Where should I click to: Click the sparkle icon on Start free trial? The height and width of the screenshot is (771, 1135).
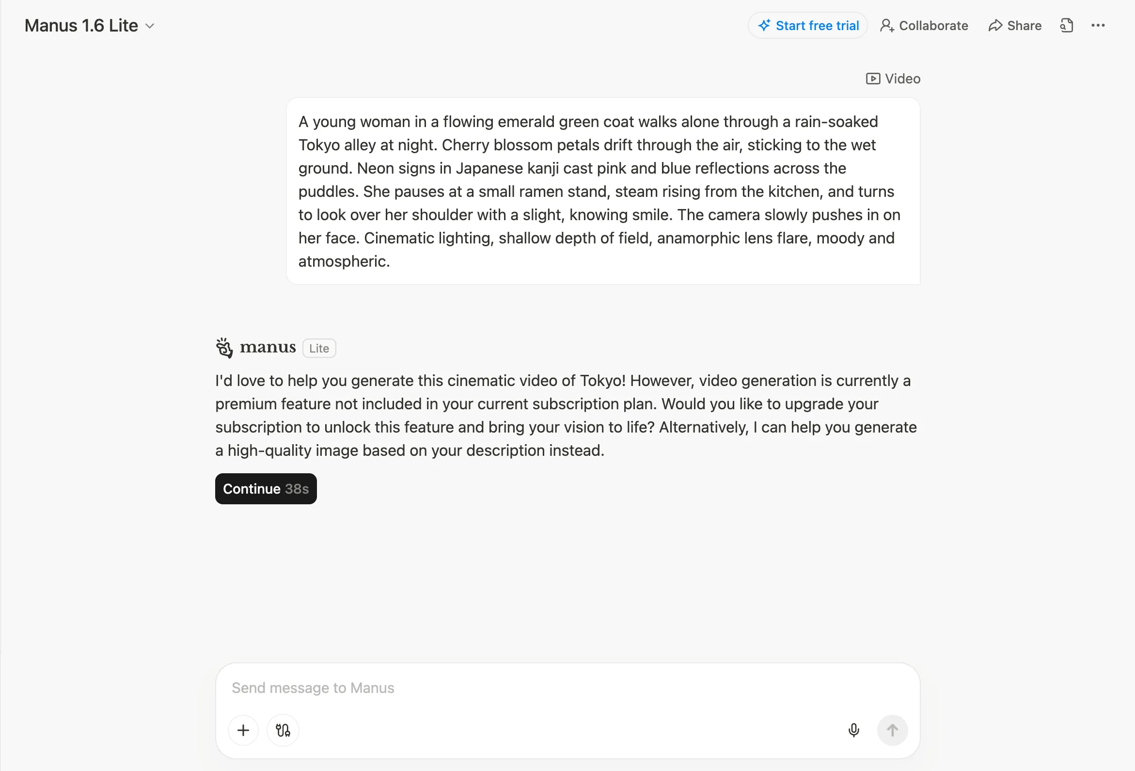pos(764,25)
